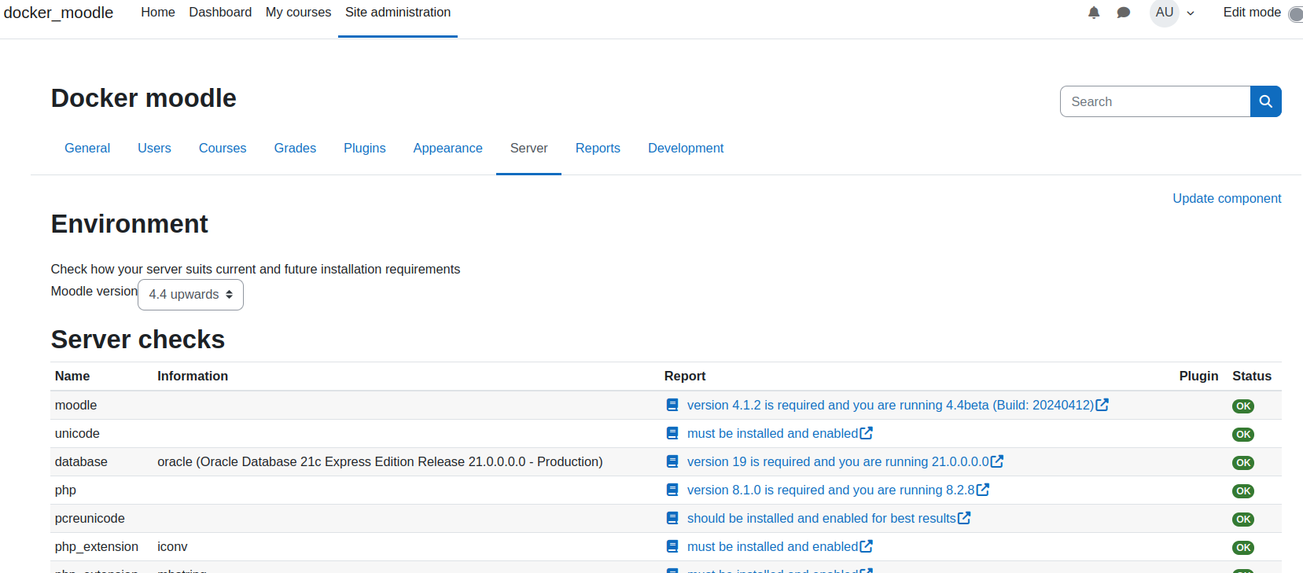Open the version 8.1.0 is required link
Viewport: 1303px width, 573px height.
tap(831, 490)
